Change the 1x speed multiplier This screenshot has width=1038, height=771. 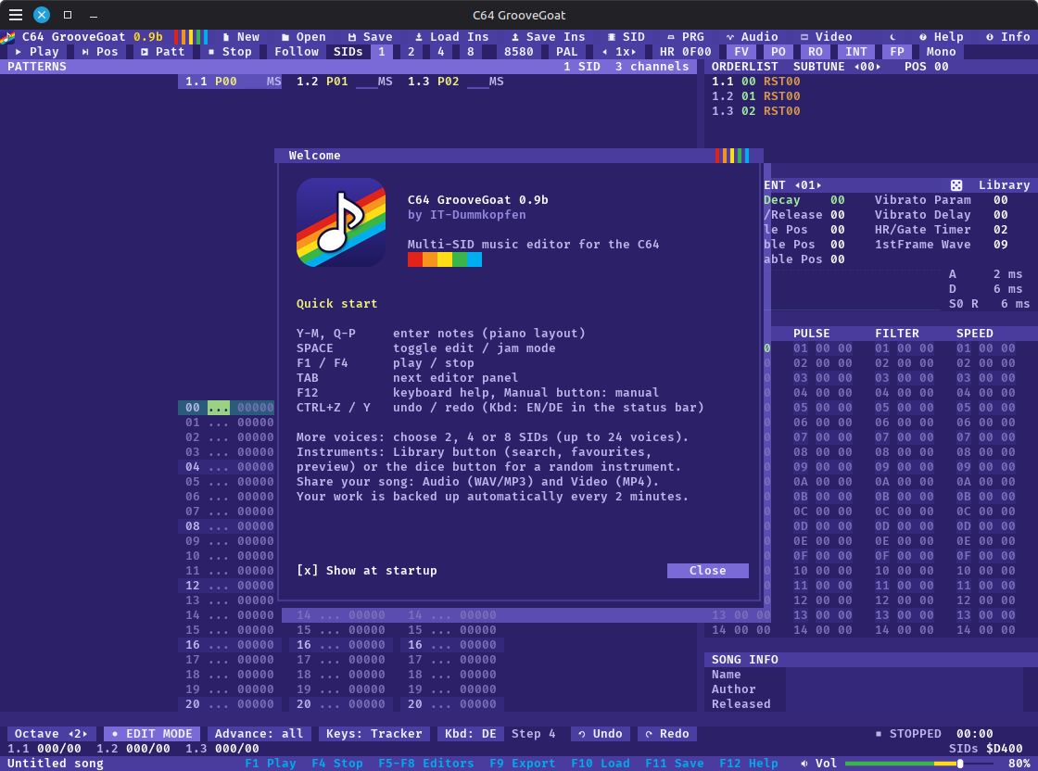(619, 52)
